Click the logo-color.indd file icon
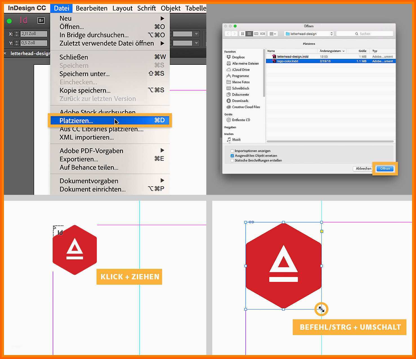Image resolution: width=416 pixels, height=359 pixels. [274, 61]
